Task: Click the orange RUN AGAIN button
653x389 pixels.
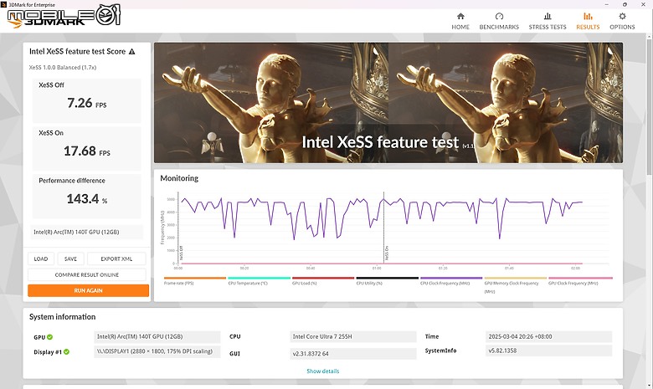Action: coord(88,290)
